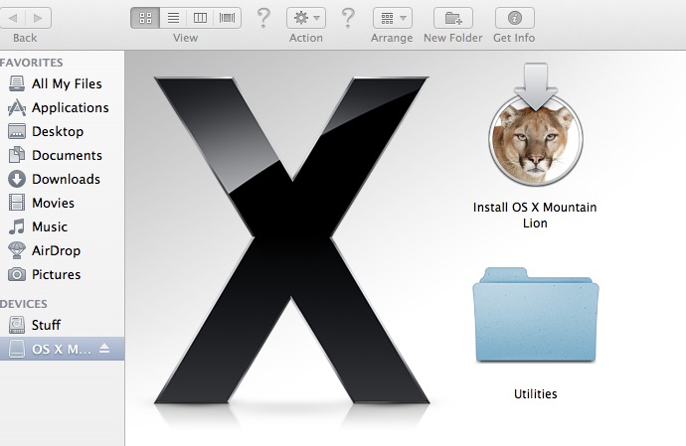Go back with the left arrow button
This screenshot has width=686, height=446.
click(13, 18)
